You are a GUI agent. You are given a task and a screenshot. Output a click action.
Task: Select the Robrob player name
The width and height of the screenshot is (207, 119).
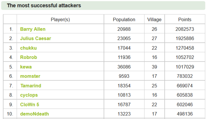28,57
